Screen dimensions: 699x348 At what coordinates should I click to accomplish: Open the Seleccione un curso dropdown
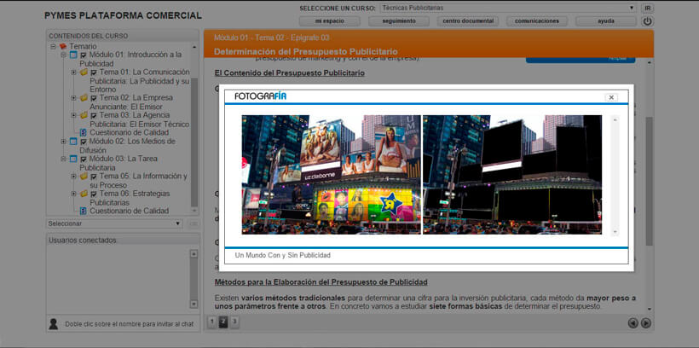(x=508, y=8)
